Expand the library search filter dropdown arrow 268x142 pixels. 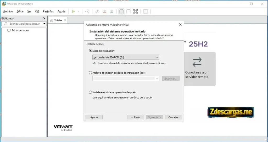point(44,24)
